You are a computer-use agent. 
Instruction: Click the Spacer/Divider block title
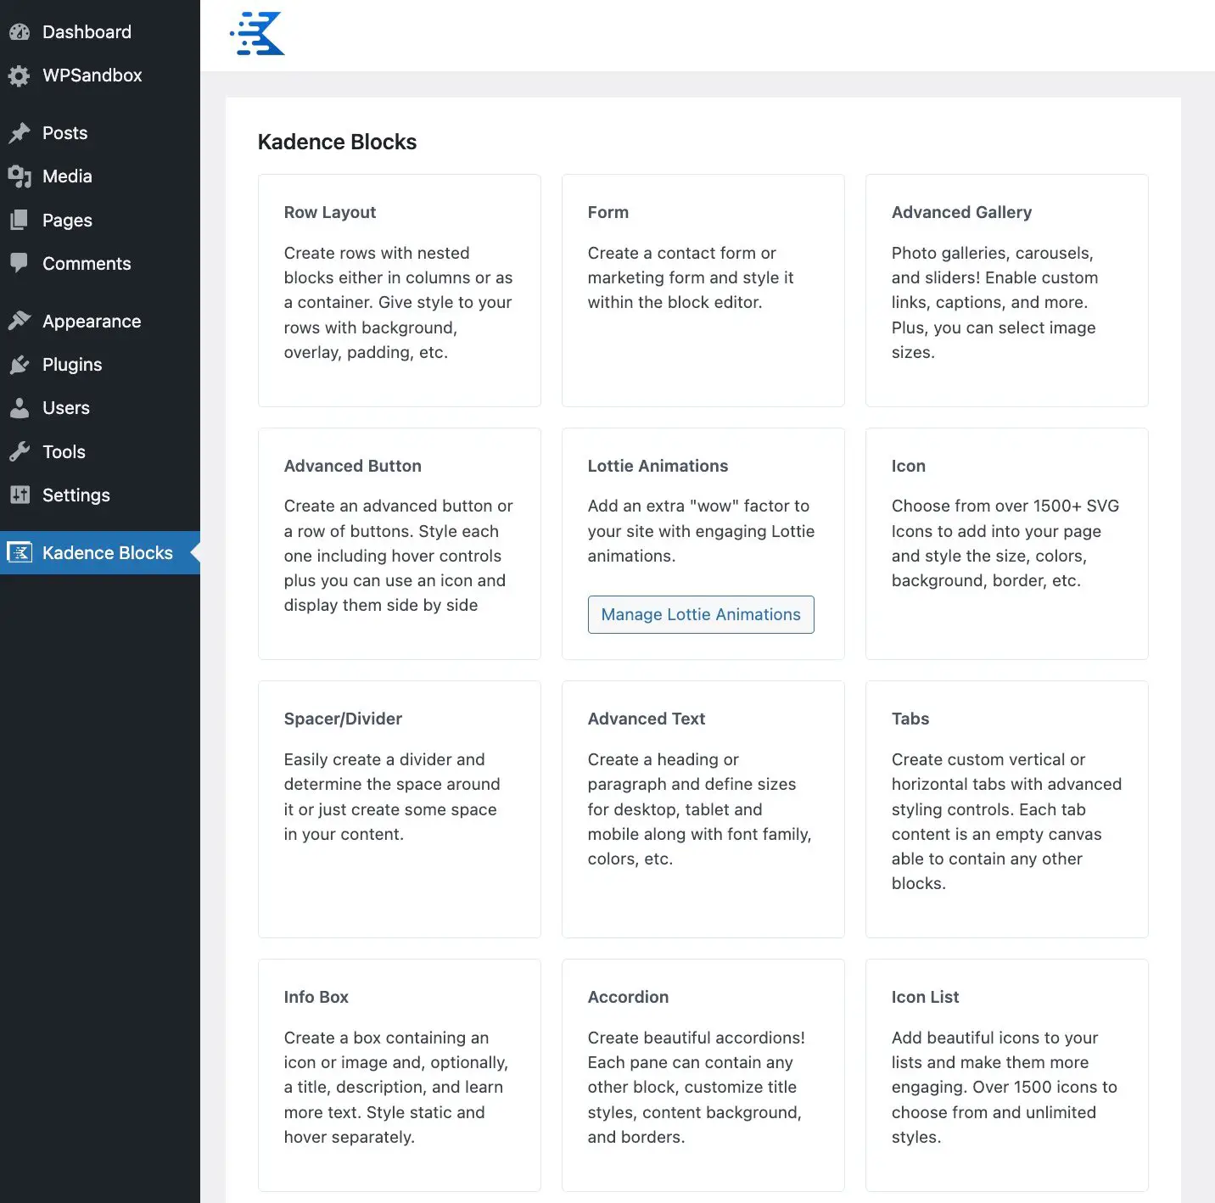pyautogui.click(x=343, y=719)
